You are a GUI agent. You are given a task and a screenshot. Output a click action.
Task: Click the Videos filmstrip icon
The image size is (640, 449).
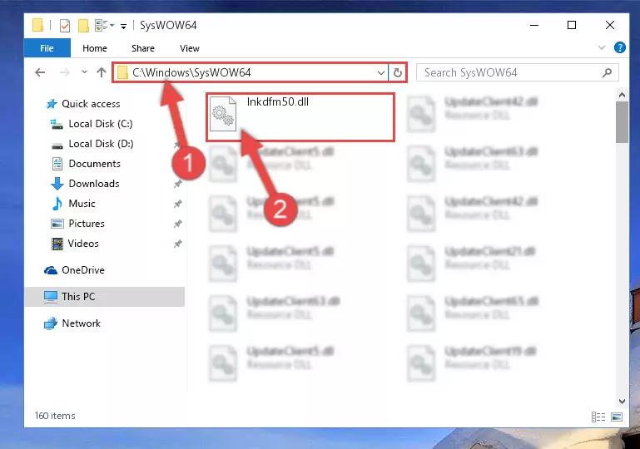(57, 244)
